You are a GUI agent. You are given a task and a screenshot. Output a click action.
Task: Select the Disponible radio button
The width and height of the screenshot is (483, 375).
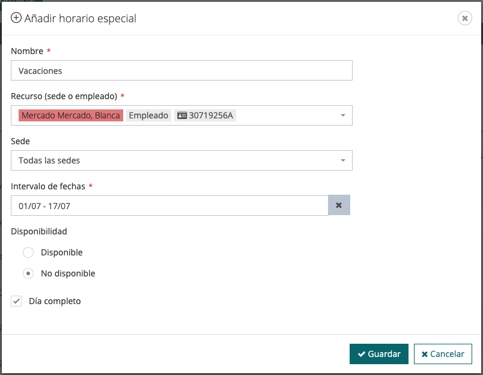[x=28, y=252]
